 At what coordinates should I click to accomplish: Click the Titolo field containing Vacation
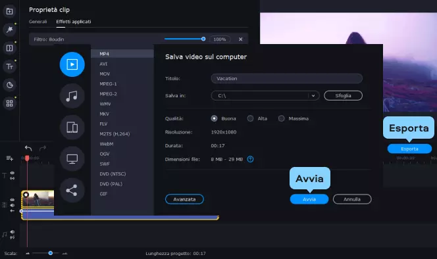(x=287, y=78)
